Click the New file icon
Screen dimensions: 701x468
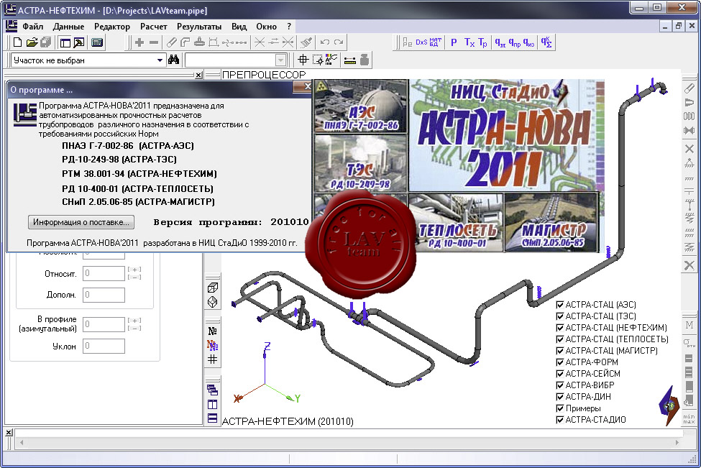(17, 42)
